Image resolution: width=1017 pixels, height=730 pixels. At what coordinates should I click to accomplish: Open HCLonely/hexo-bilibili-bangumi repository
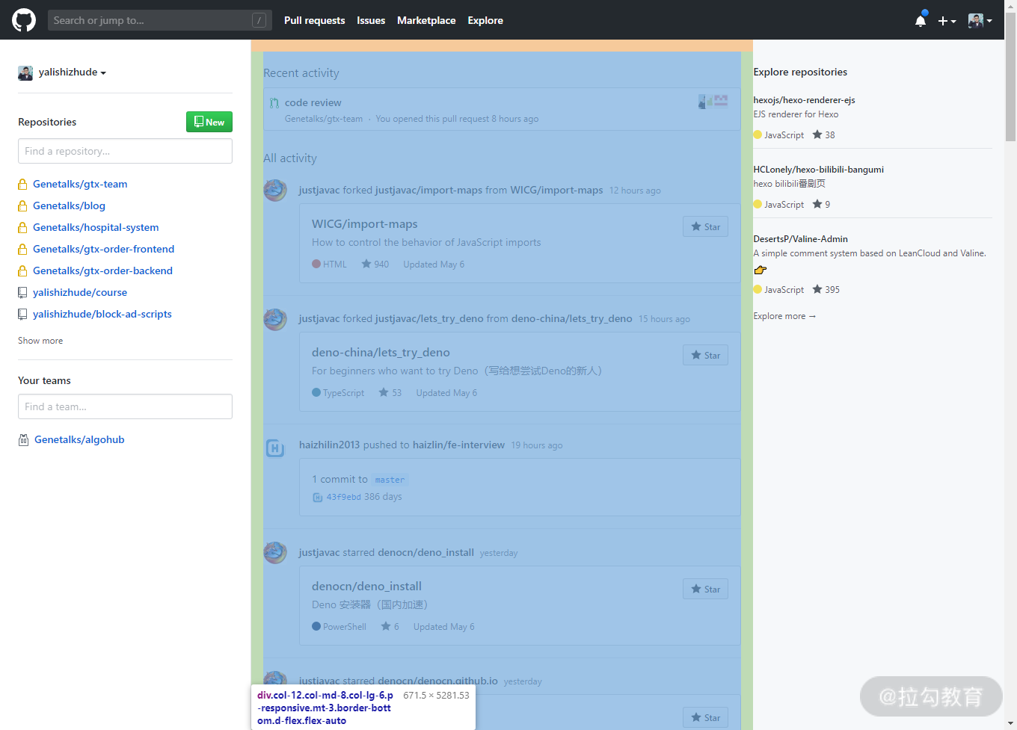click(x=818, y=170)
